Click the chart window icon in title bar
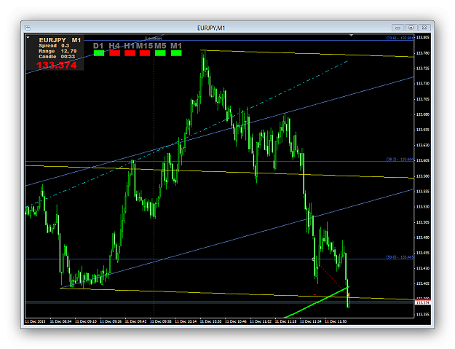This screenshot has width=455, height=349. 28,28
